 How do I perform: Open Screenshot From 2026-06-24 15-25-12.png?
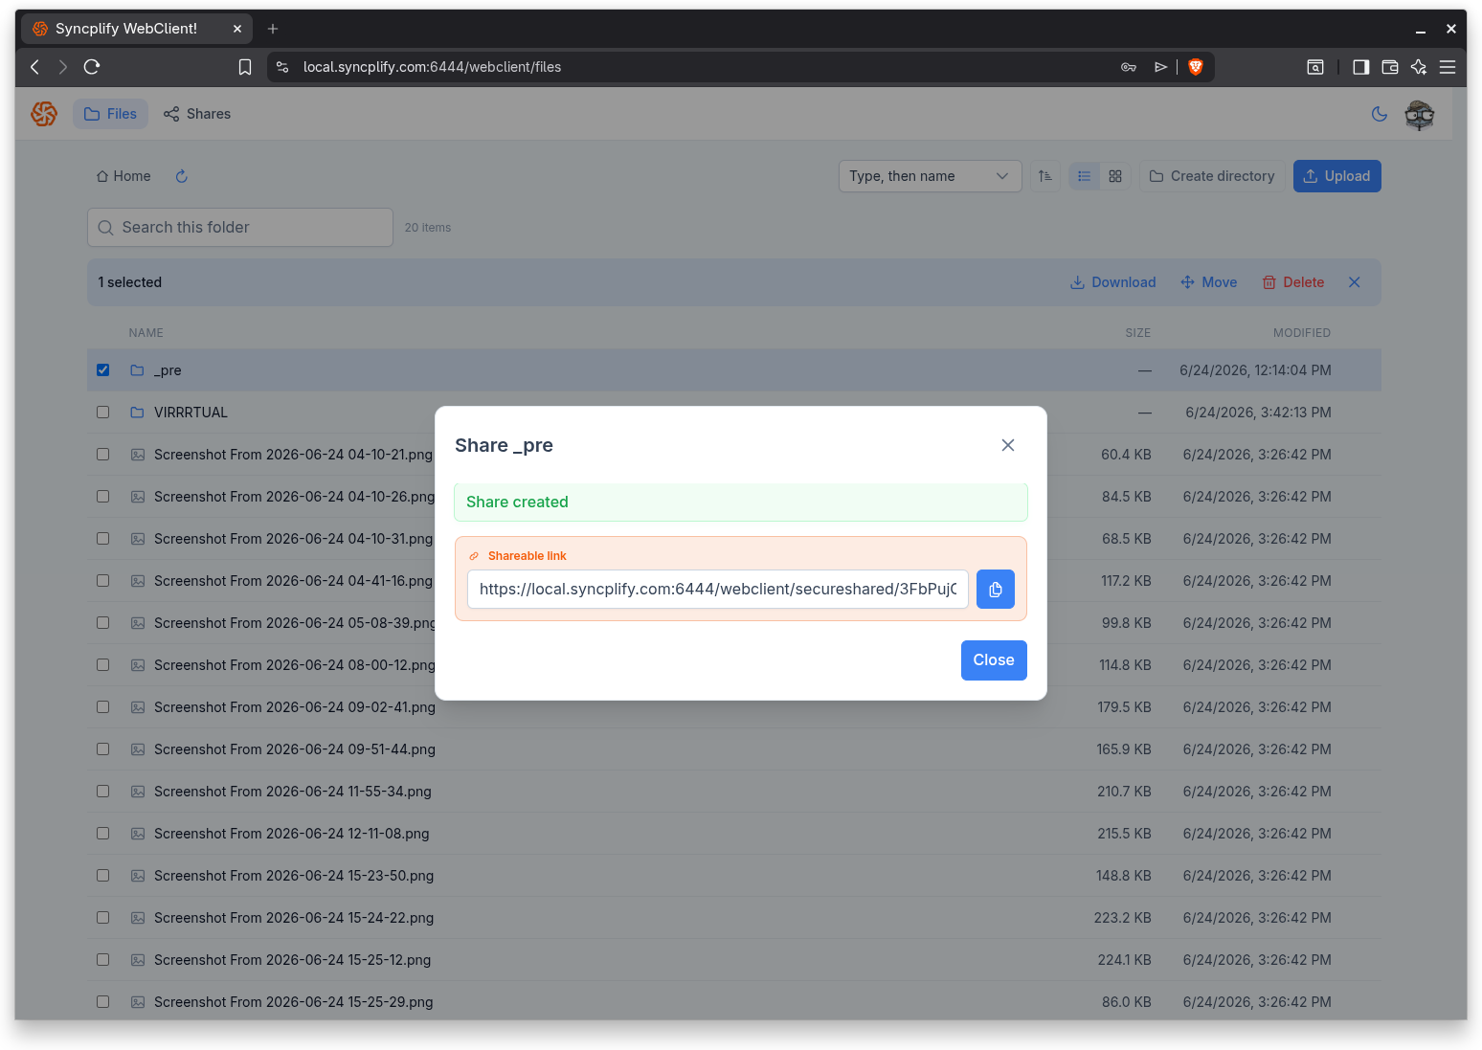pyautogui.click(x=292, y=960)
